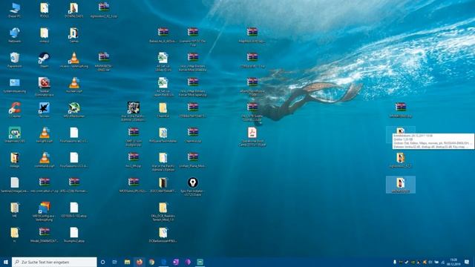
Task: Open the notification center icon
Action: coord(467,262)
